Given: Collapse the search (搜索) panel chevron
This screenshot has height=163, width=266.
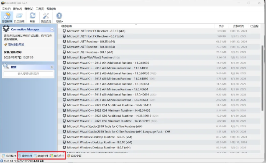Looking at the screenshot, I should tap(52, 67).
